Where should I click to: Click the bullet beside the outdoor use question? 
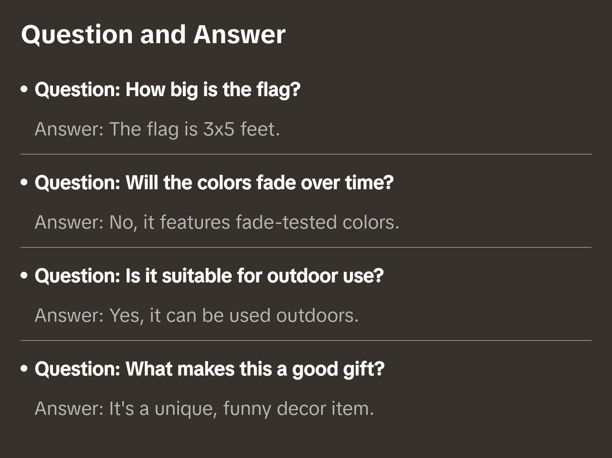pos(24,276)
